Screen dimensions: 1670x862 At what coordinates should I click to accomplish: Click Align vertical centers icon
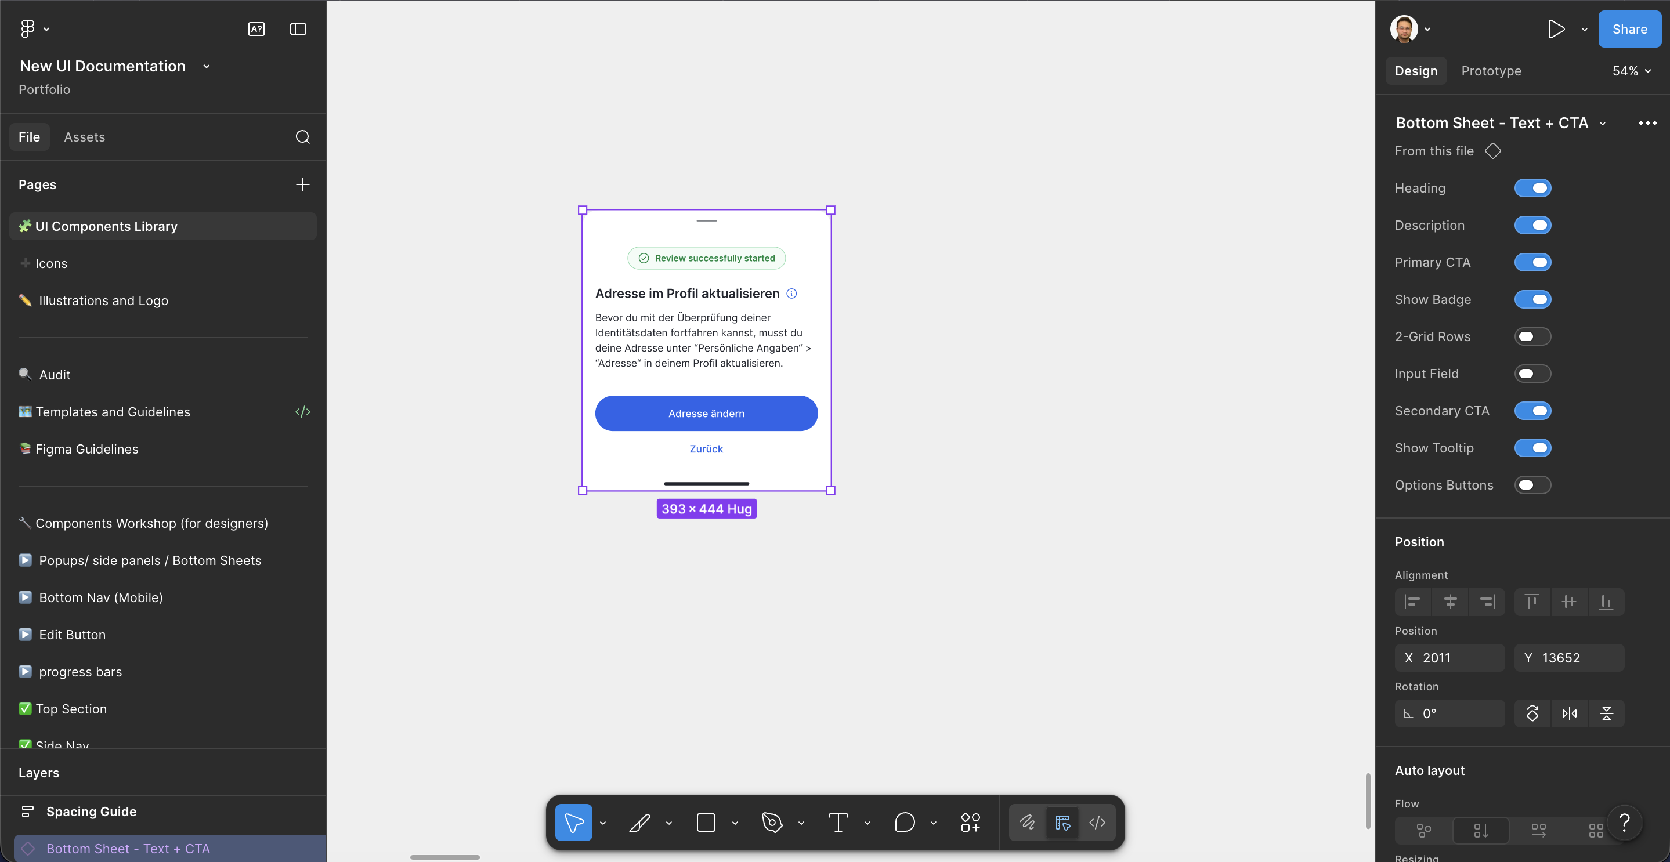tap(1569, 602)
